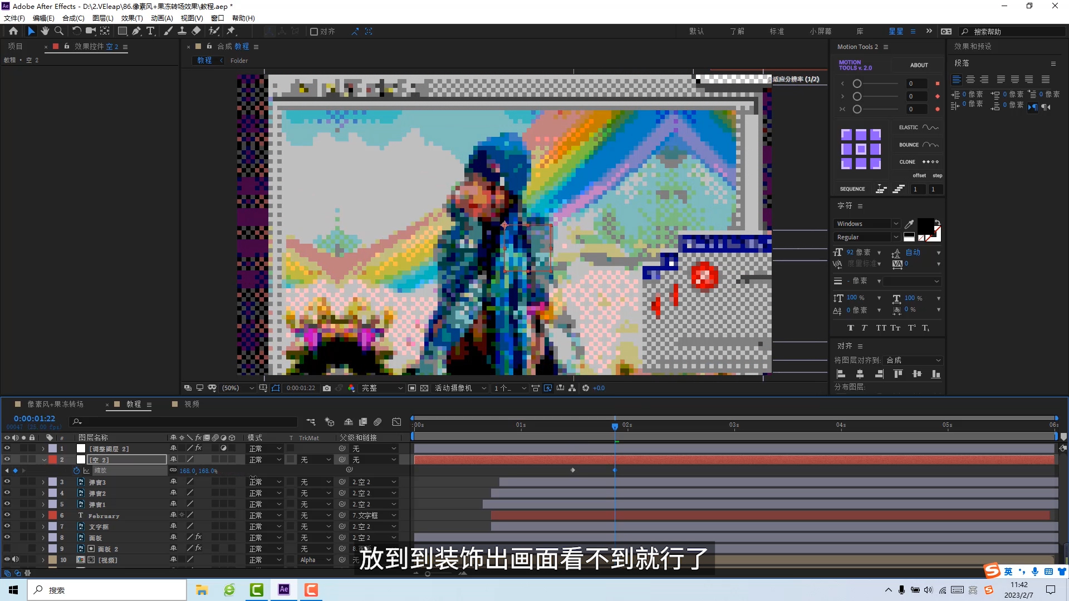The height and width of the screenshot is (601, 1069).
Task: Align text left in Paragraph panel
Action: tap(957, 80)
